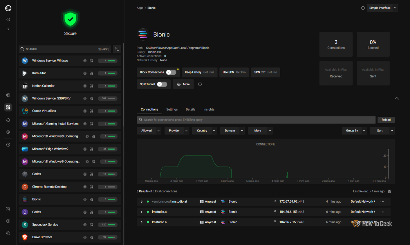Open the three-dot menu for the 104.26.6.153 connection
This screenshot has height=245, width=410.
[x=382, y=212]
